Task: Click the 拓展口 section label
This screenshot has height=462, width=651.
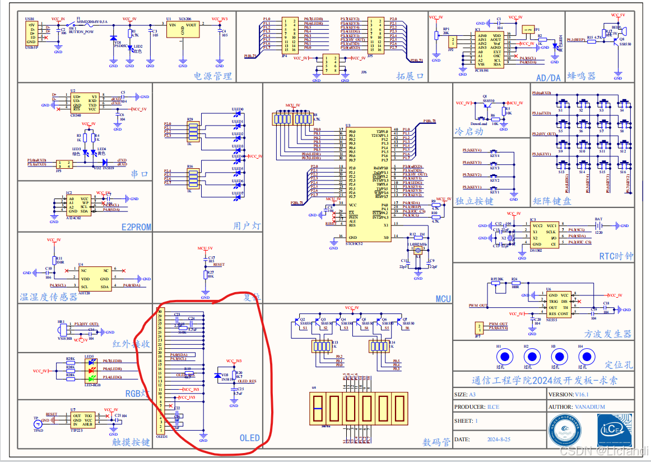Action: (410, 76)
